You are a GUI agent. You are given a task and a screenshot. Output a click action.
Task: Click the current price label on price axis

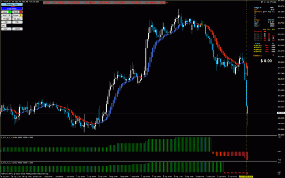tap(281, 113)
